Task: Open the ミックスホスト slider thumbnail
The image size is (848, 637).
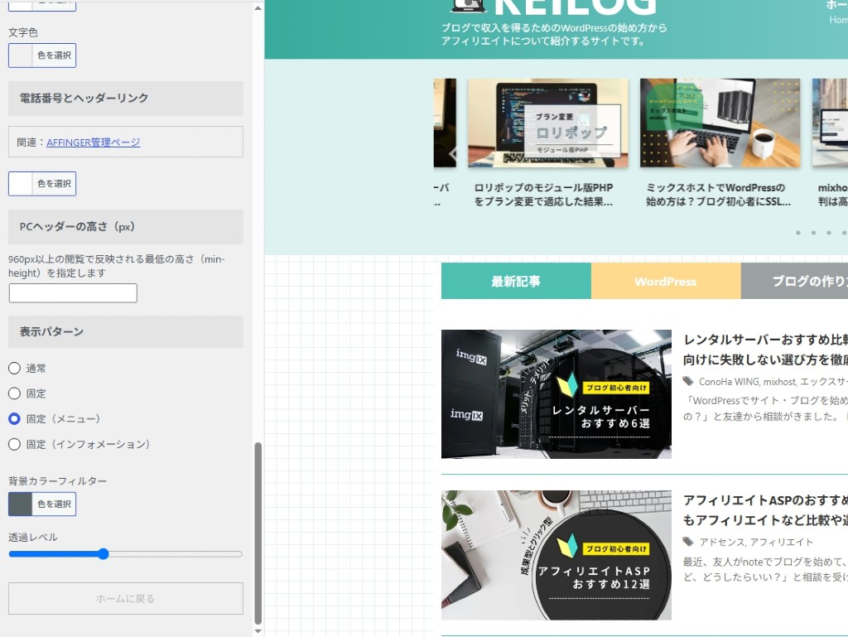Action: [x=720, y=123]
